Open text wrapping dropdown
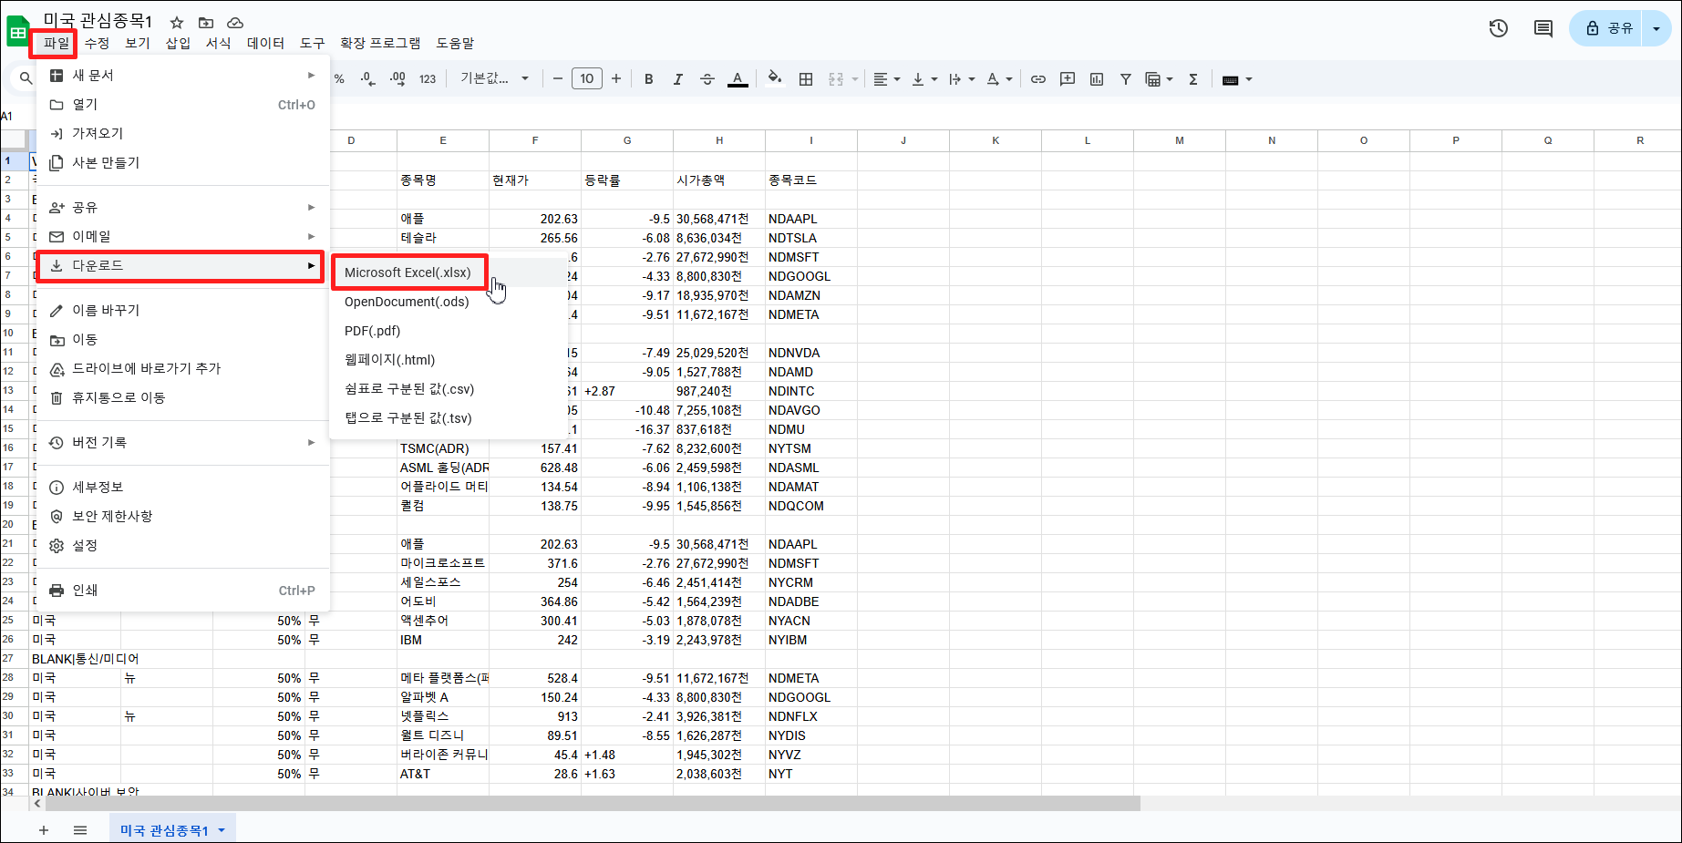The image size is (1682, 843). [x=962, y=79]
